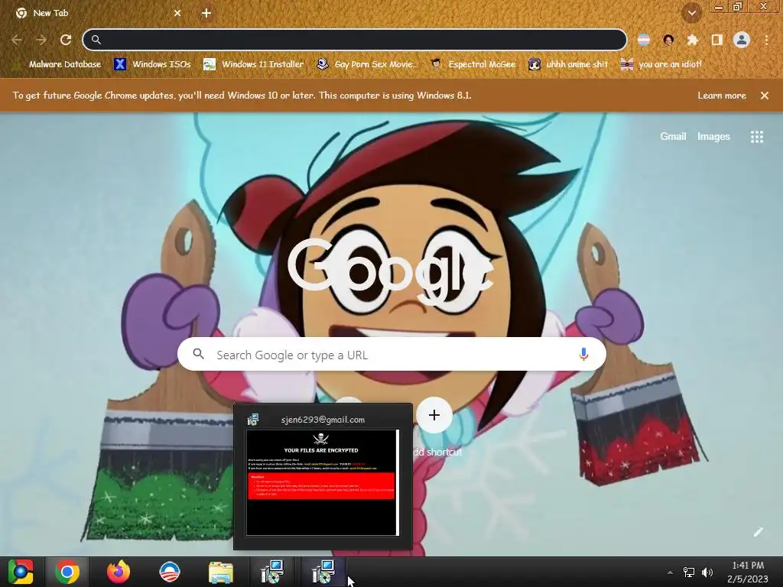The width and height of the screenshot is (783, 587).
Task: Open the tab search chevron
Action: 691,13
